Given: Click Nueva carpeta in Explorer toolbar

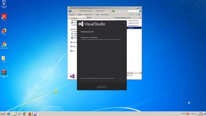Looking at the screenshot, I should (105, 15).
